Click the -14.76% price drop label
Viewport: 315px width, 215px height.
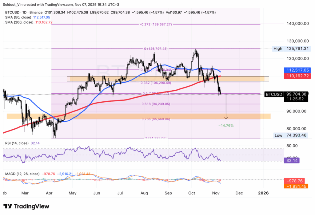click(x=226, y=125)
